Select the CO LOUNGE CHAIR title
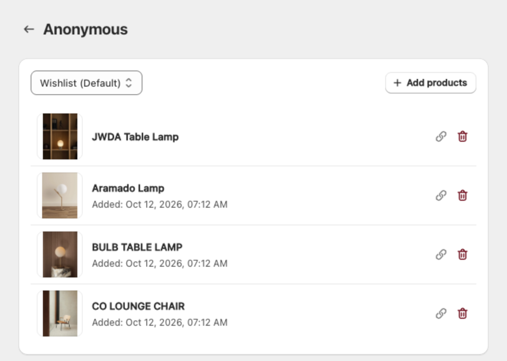The width and height of the screenshot is (507, 361). [x=138, y=306]
